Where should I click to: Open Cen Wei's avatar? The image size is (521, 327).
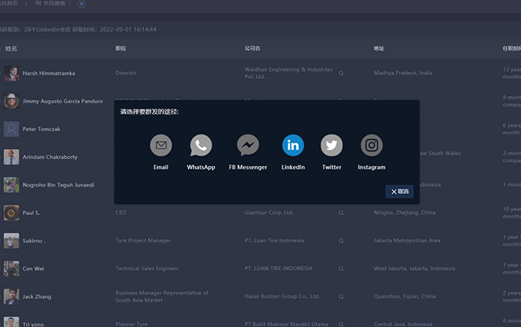pyautogui.click(x=11, y=268)
